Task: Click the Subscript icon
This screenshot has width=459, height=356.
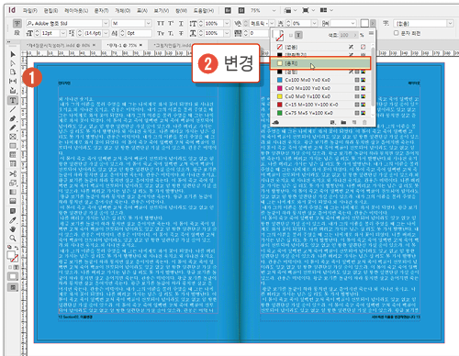Action: point(171,33)
